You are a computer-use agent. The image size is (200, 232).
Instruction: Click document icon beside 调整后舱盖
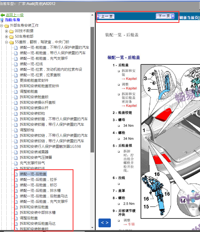tap(16, 218)
